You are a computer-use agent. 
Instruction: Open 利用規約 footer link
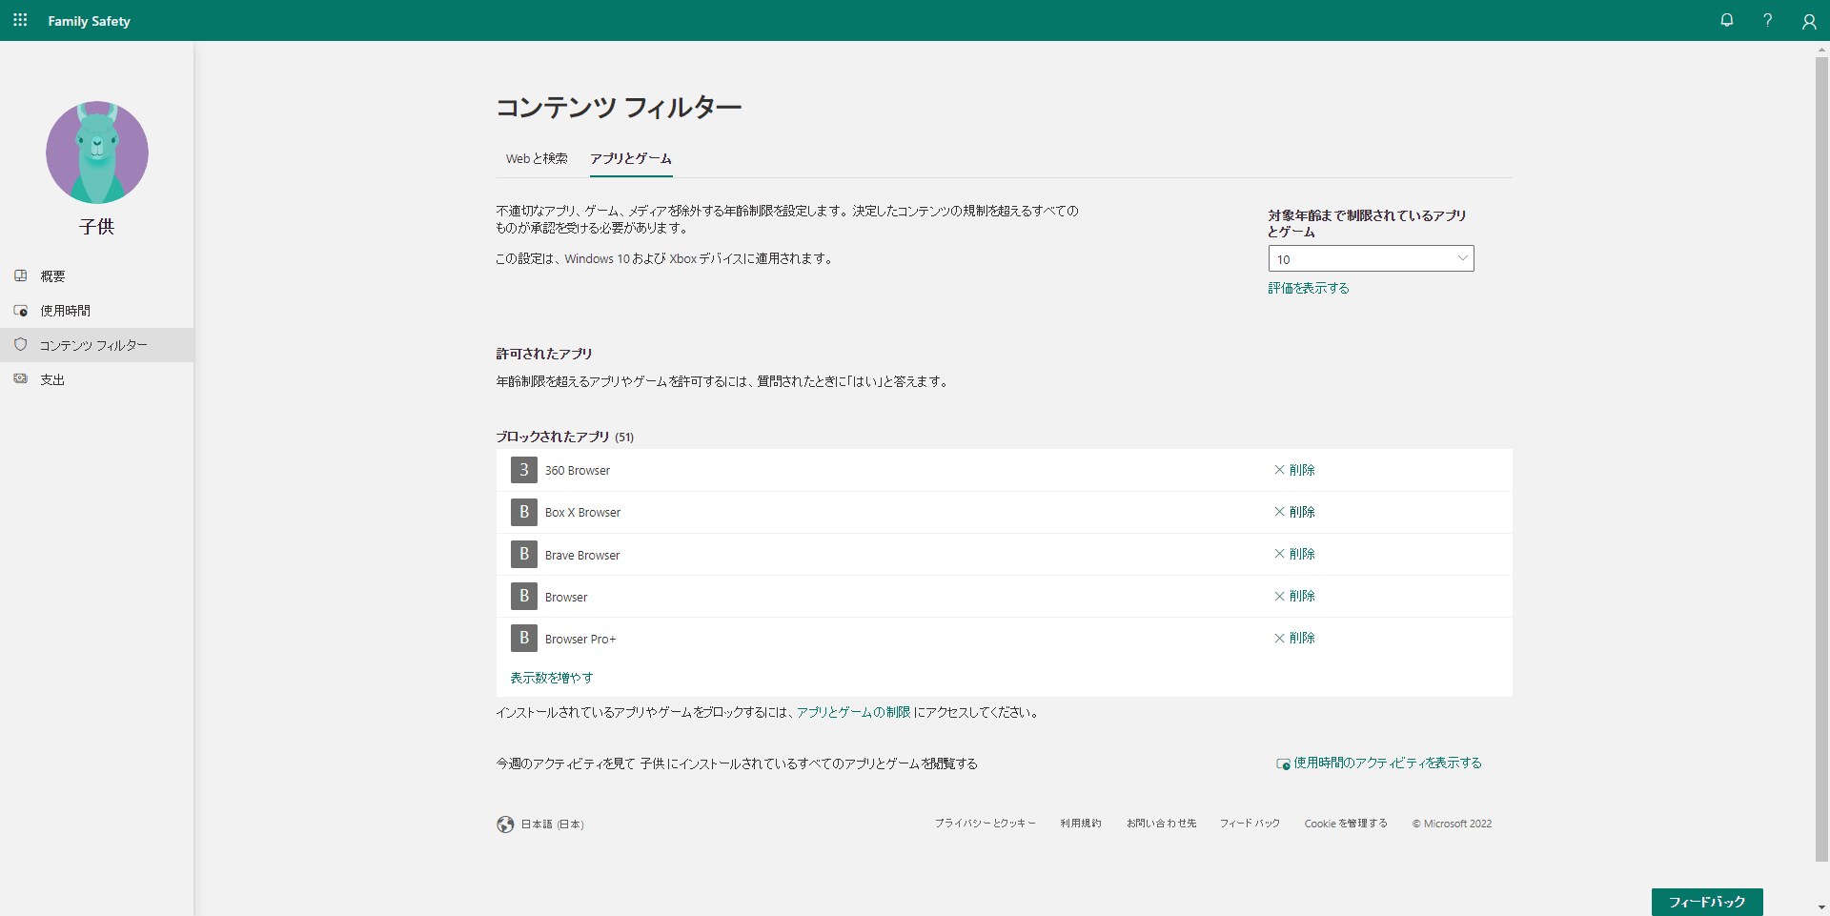click(x=1081, y=824)
